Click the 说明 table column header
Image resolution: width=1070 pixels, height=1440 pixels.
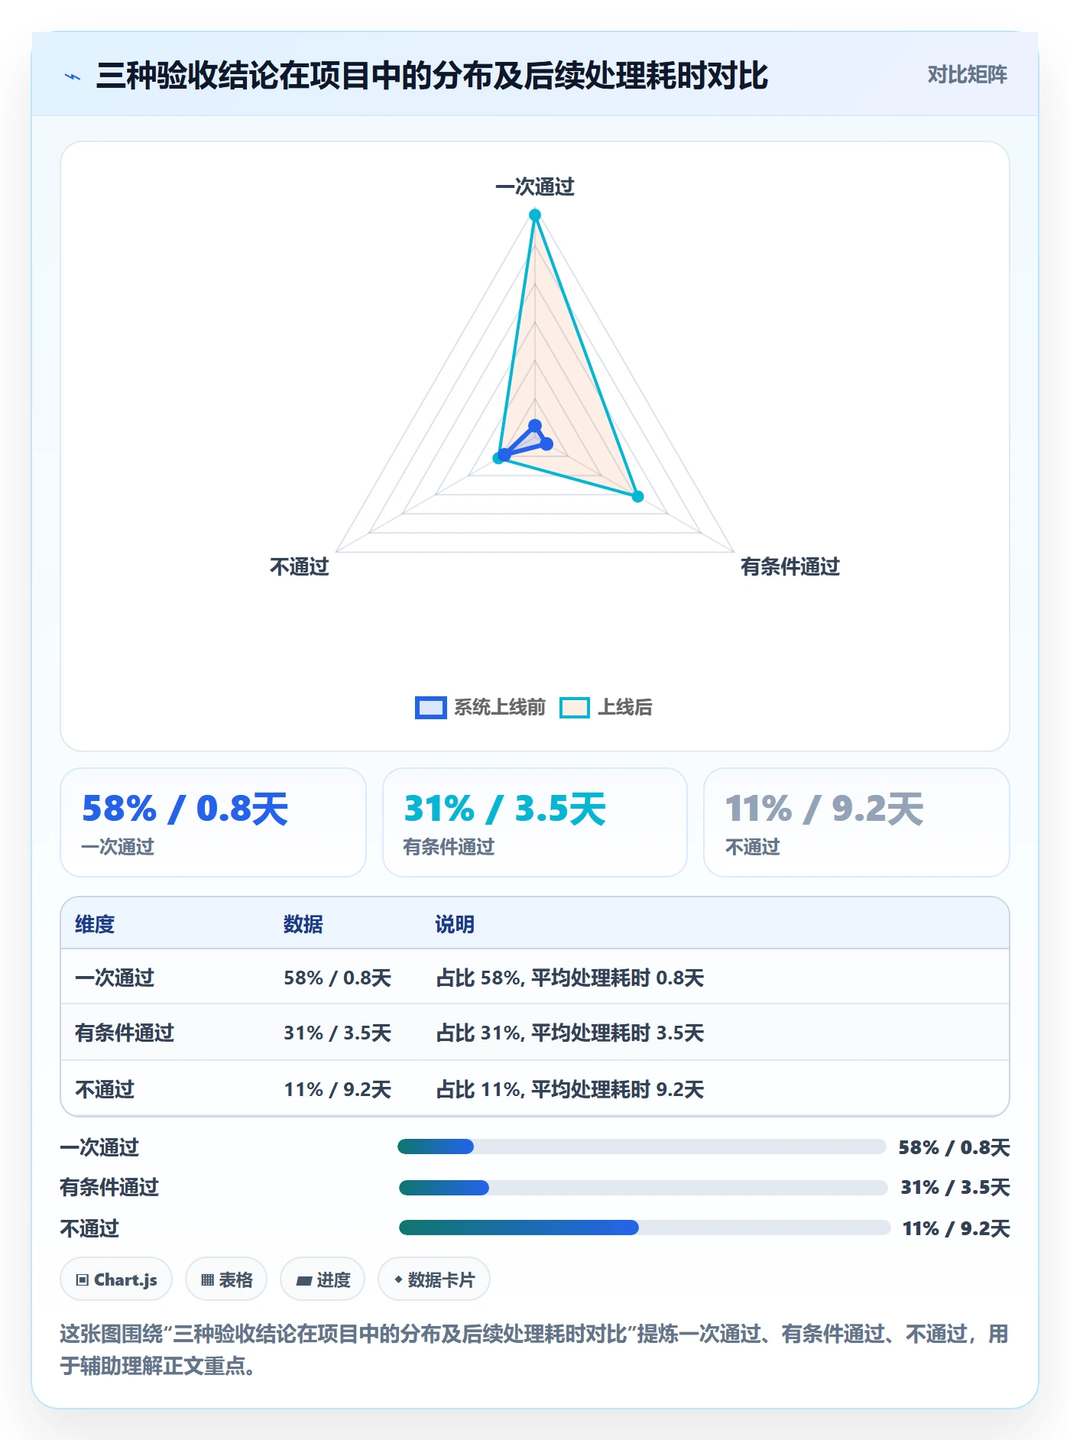point(455,924)
